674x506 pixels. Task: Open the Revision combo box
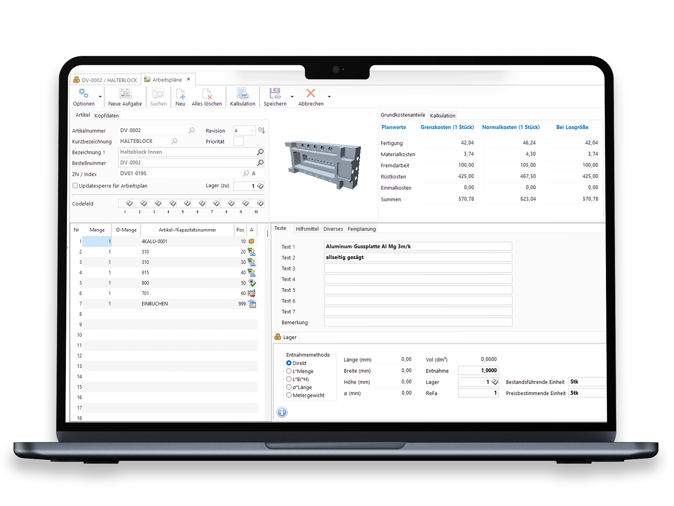coord(245,131)
